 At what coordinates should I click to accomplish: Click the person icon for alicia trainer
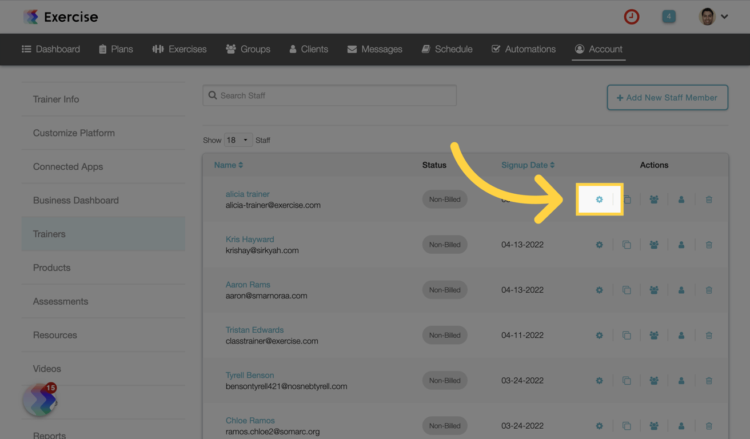pos(681,199)
